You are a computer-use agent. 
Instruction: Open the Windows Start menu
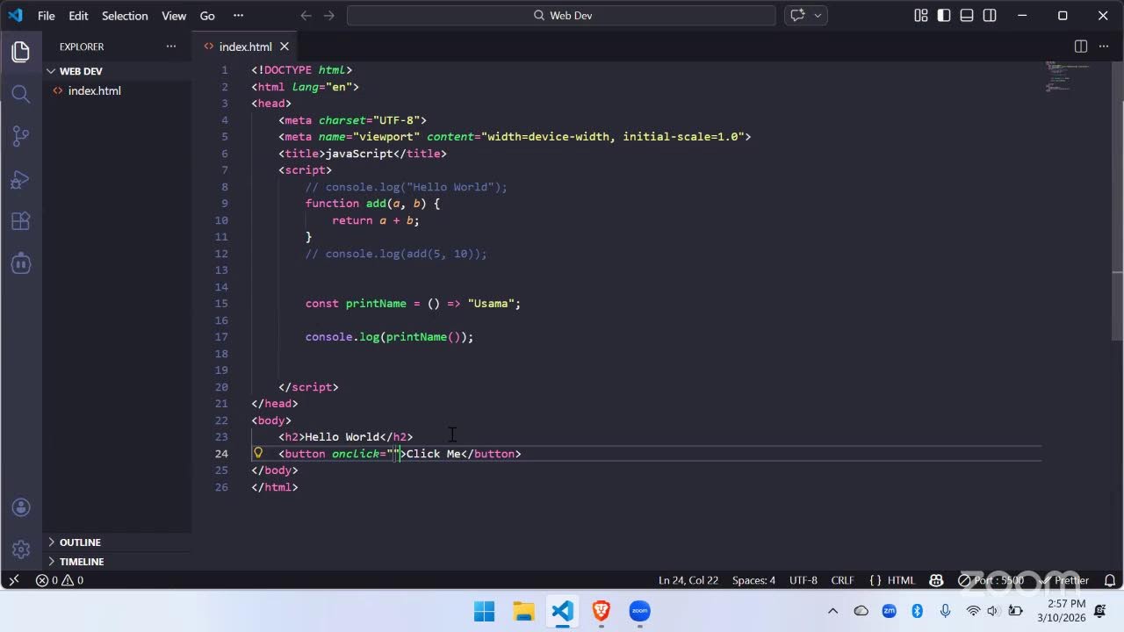[x=485, y=611]
